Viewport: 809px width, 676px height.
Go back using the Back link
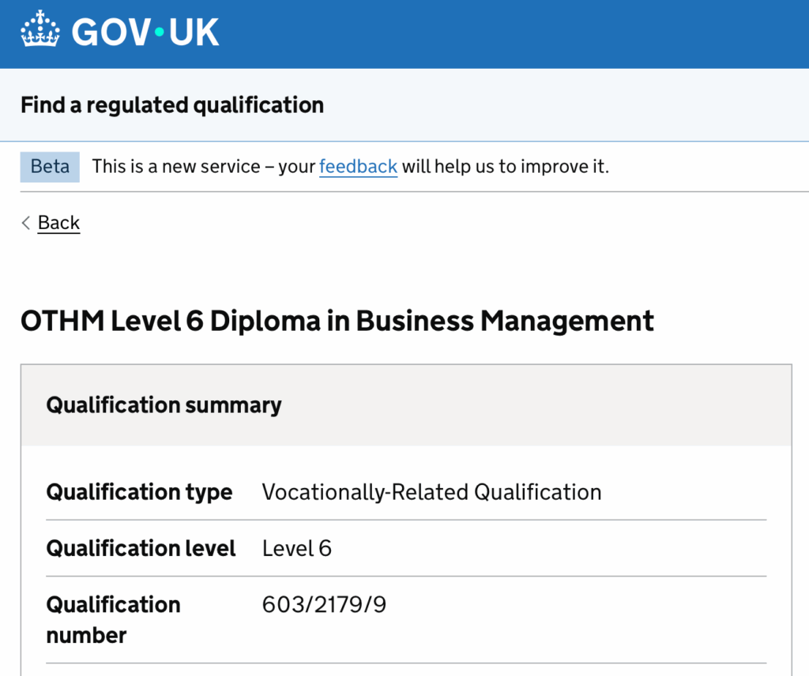[x=58, y=223]
